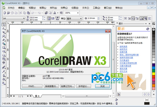Click the 法律公文(N)... button
This screenshot has width=157, height=107.
coord(68,86)
